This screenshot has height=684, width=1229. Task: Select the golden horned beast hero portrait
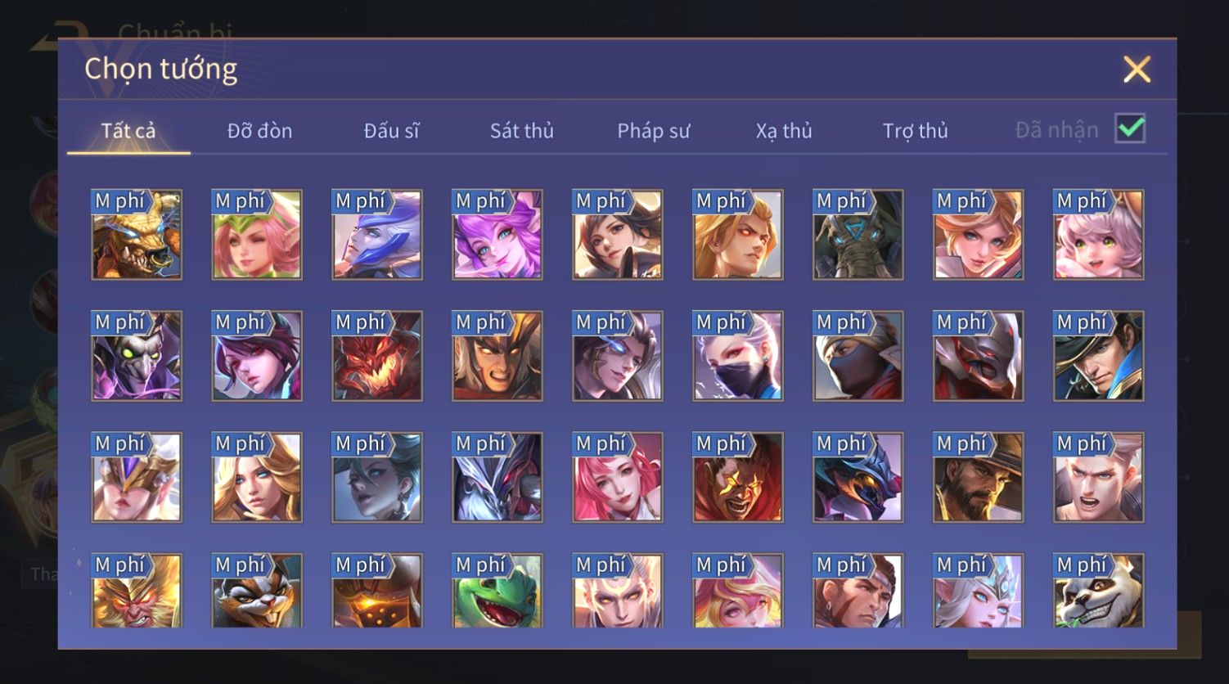137,235
